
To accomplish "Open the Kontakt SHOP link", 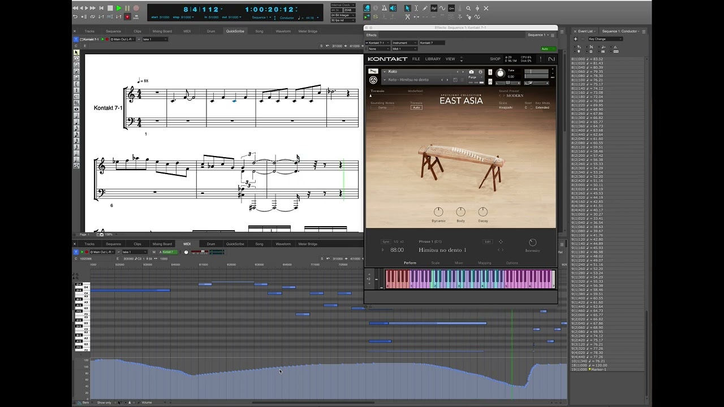I will (x=495, y=59).
